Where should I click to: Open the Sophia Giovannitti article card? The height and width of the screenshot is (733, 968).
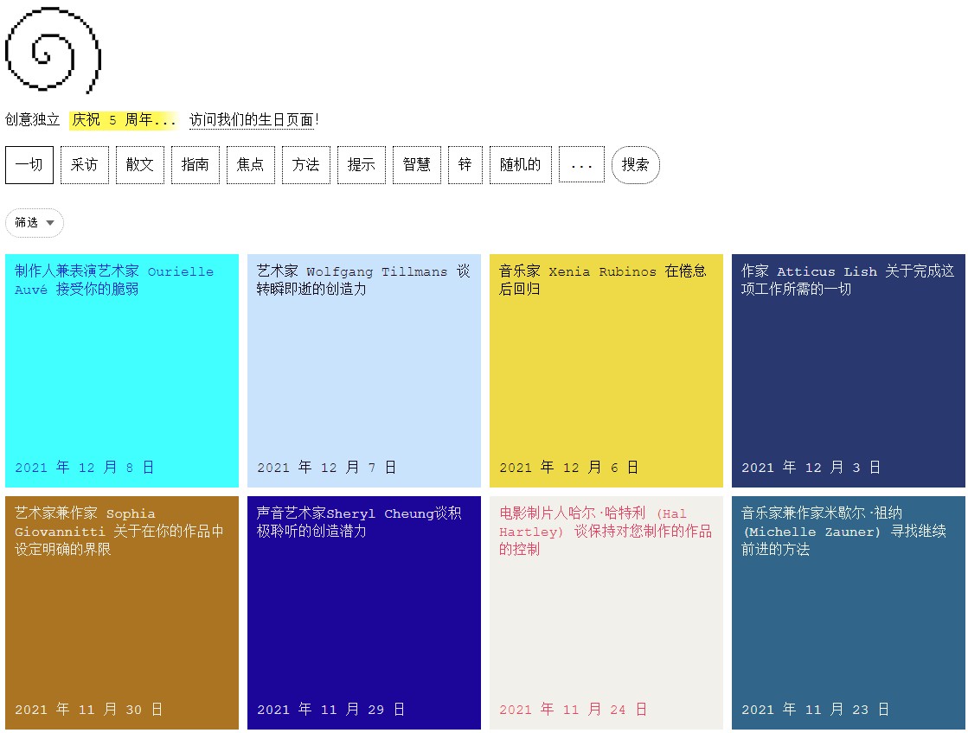pos(122,613)
